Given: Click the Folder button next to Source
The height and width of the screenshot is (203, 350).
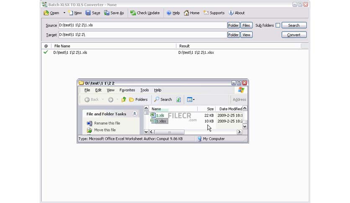Looking at the screenshot, I should click(x=234, y=25).
